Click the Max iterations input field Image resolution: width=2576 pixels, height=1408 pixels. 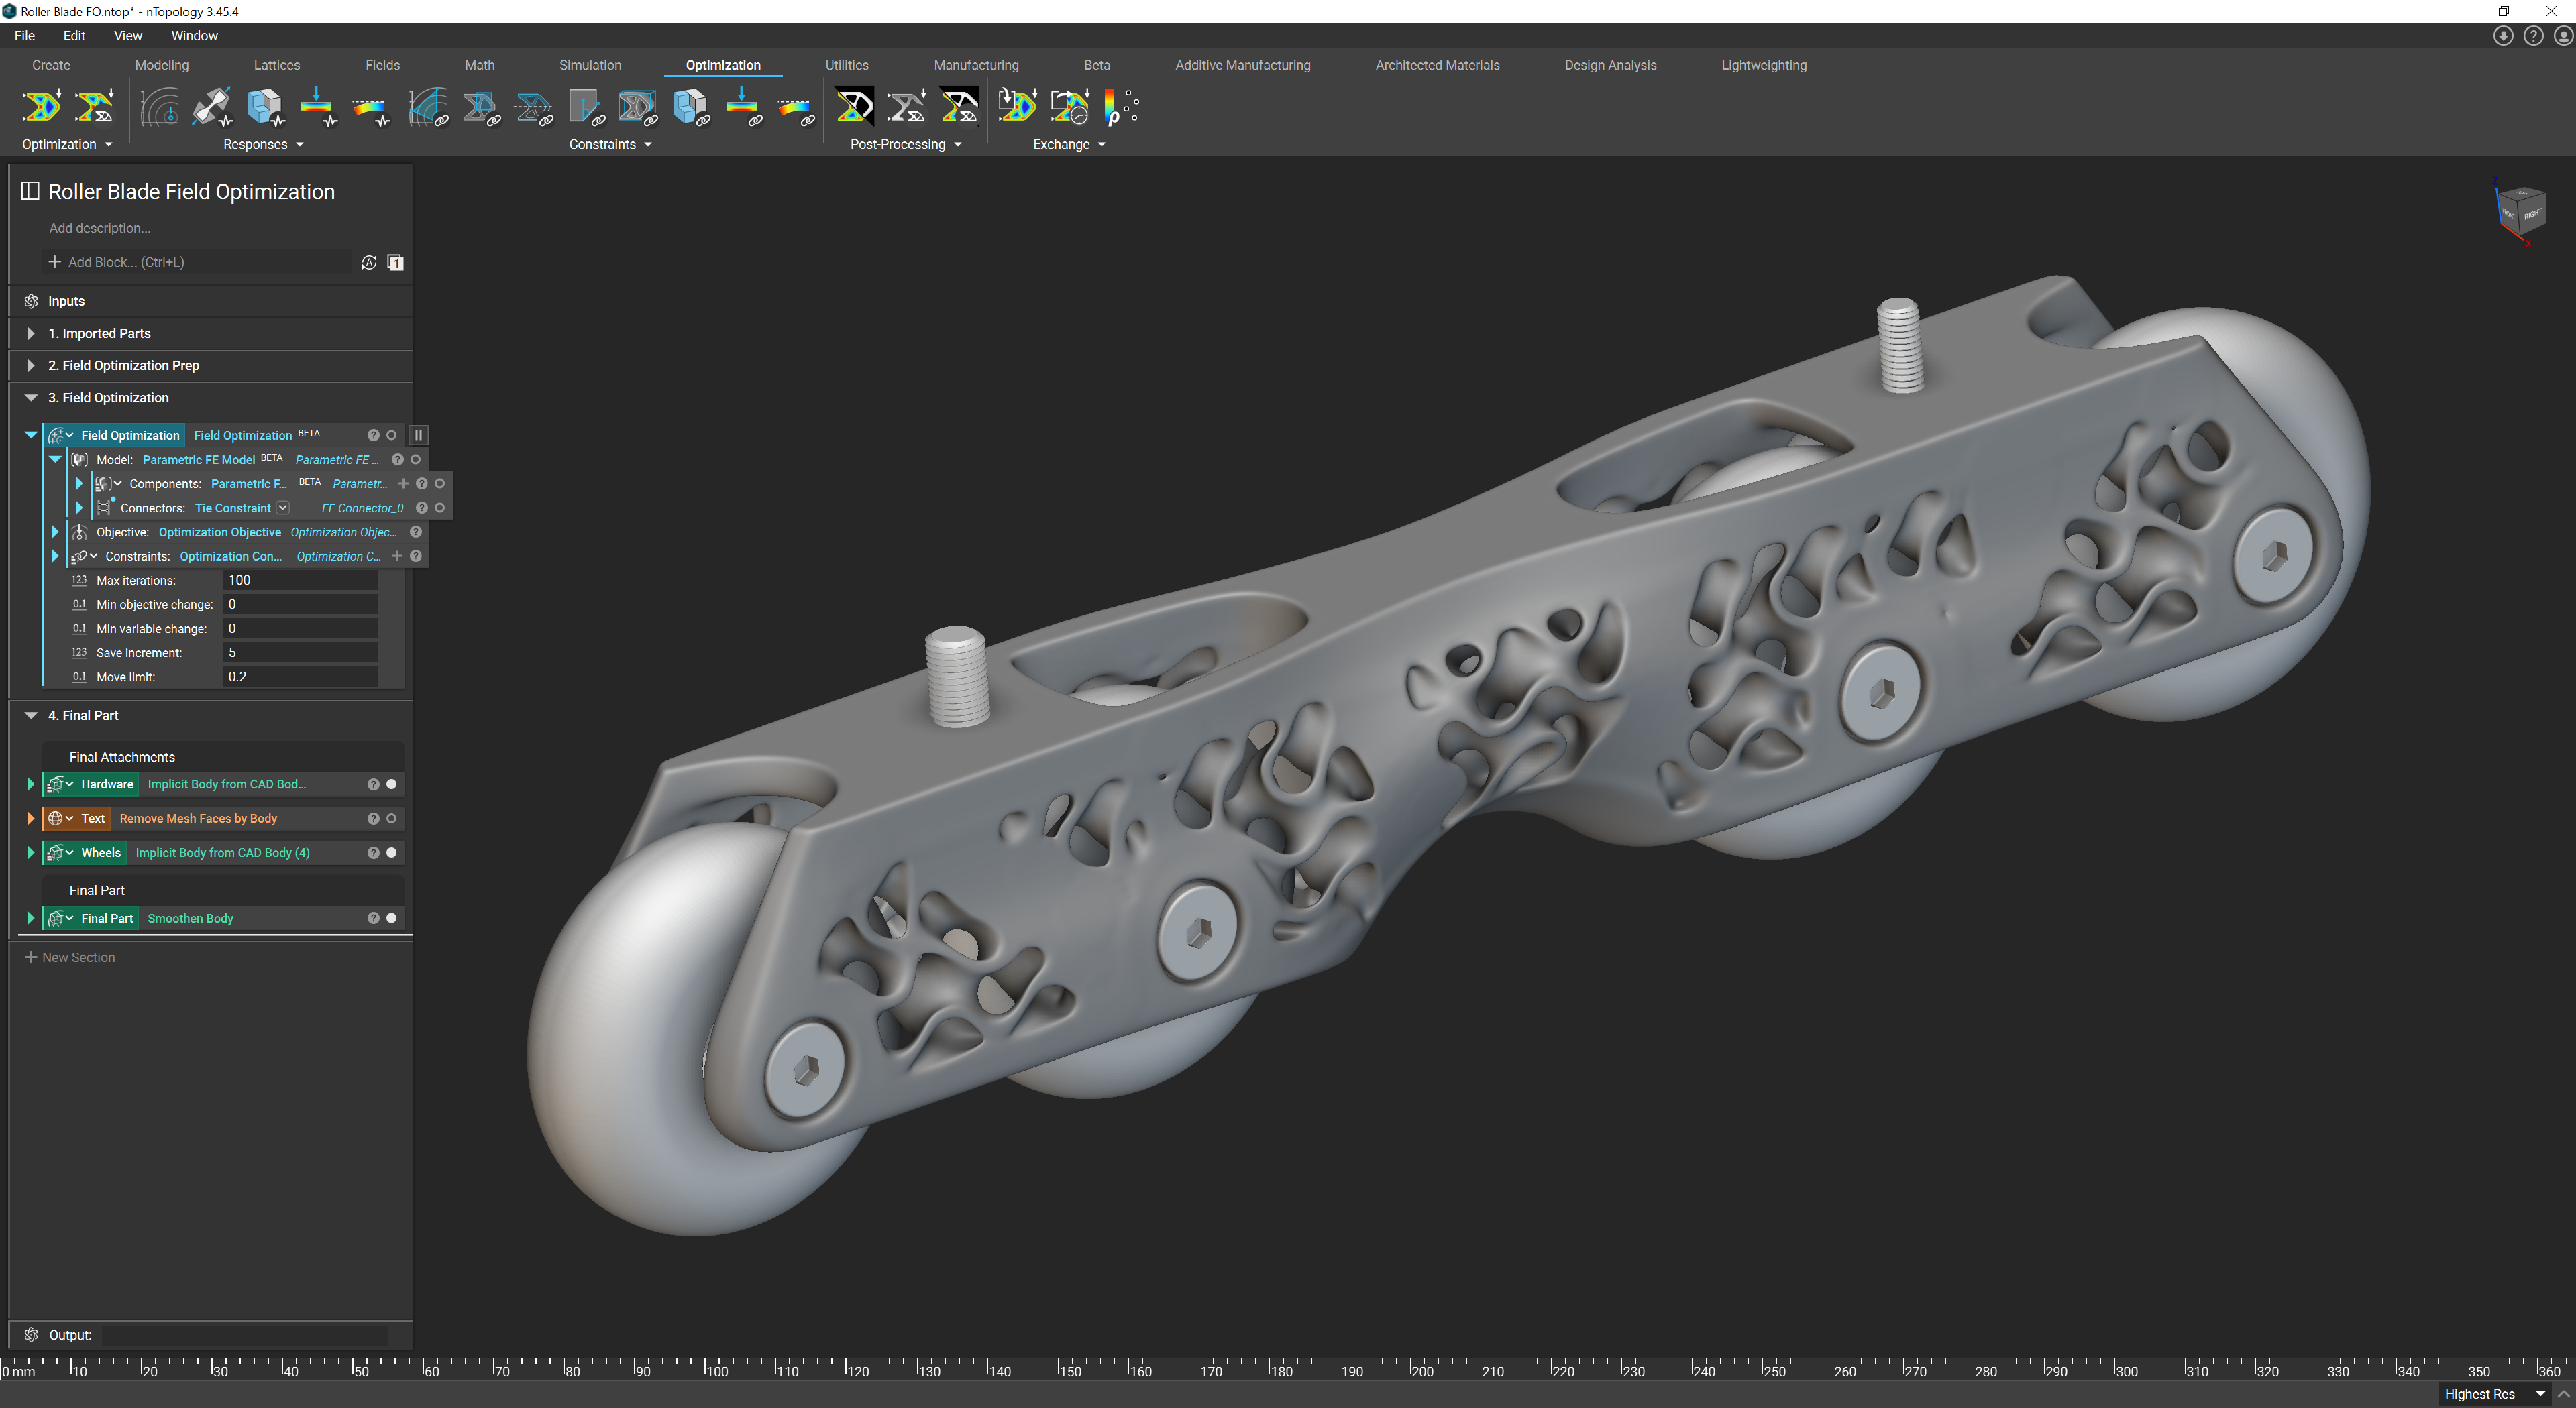(x=300, y=581)
